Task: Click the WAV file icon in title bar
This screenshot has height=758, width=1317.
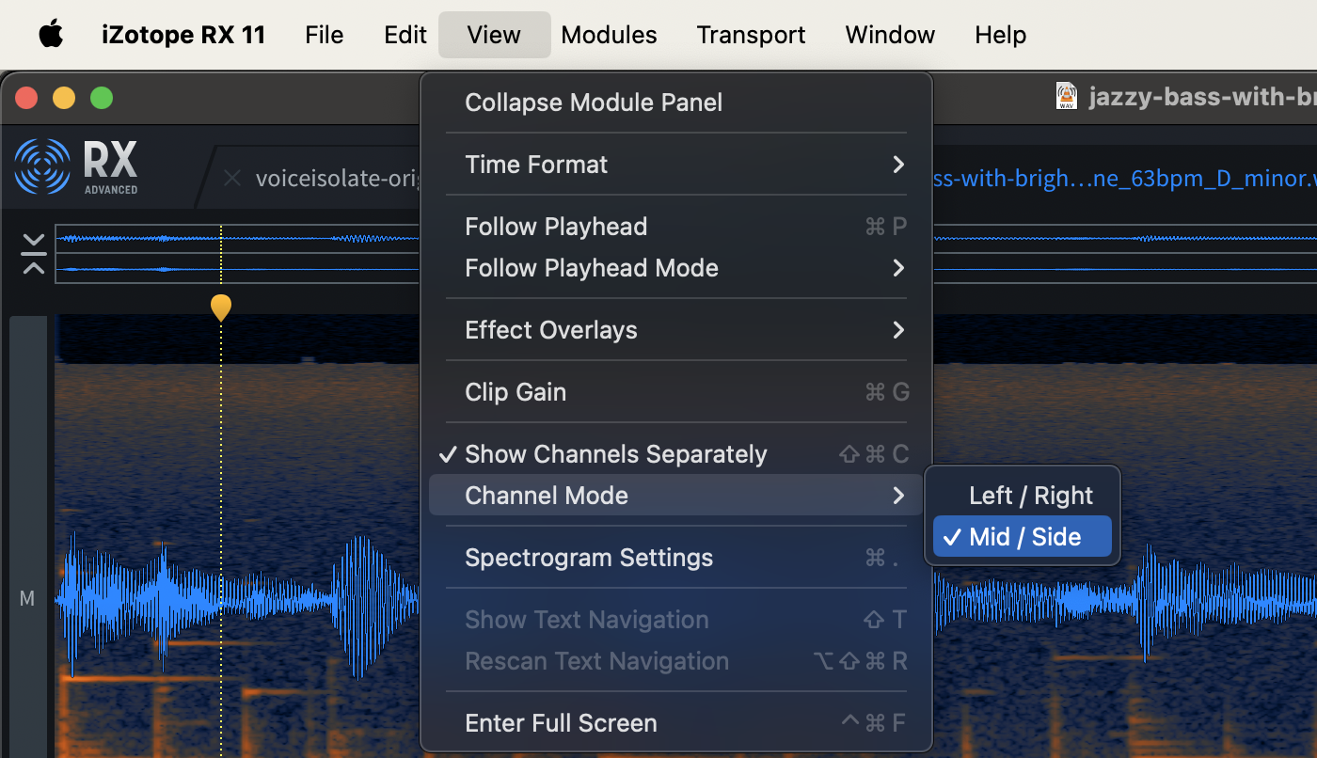Action: 1066,97
